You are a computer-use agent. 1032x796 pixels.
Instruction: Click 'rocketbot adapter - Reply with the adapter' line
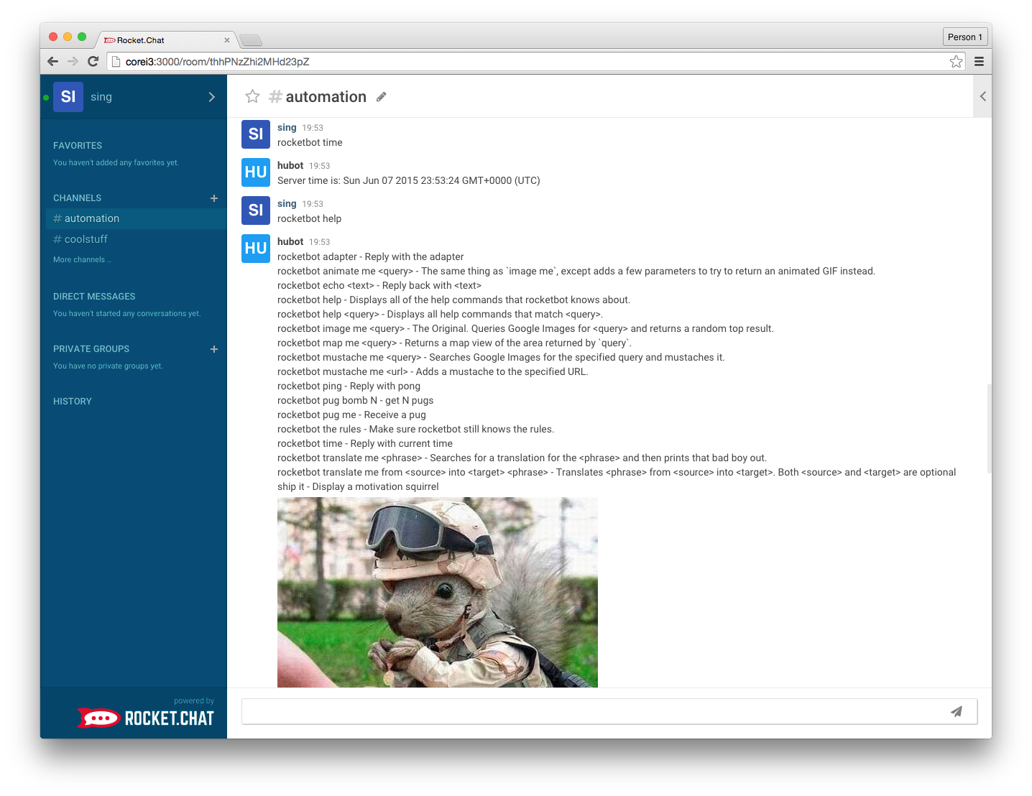[x=370, y=257]
